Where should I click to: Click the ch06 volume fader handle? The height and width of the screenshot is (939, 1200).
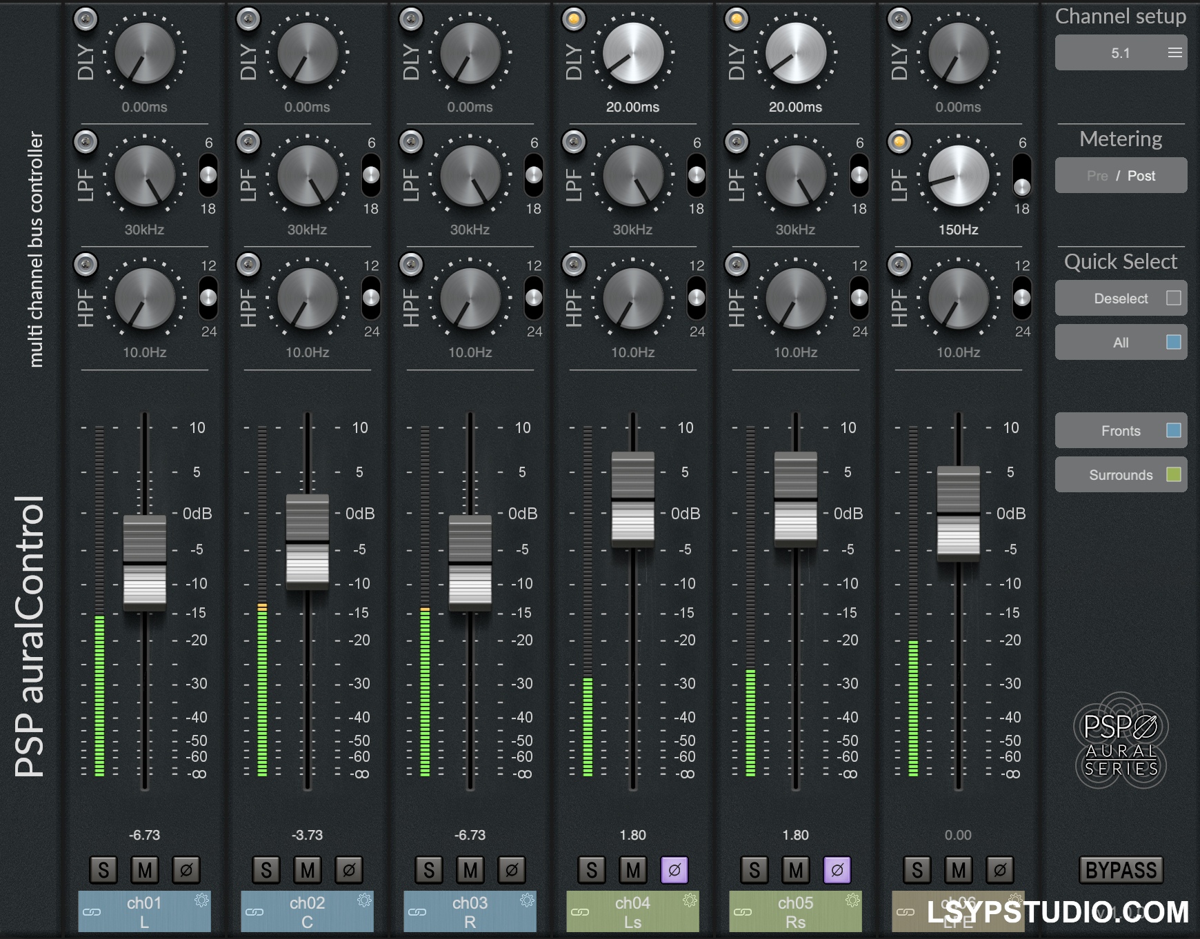[x=959, y=514]
